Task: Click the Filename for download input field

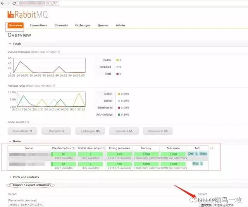Action: click(x=26, y=204)
